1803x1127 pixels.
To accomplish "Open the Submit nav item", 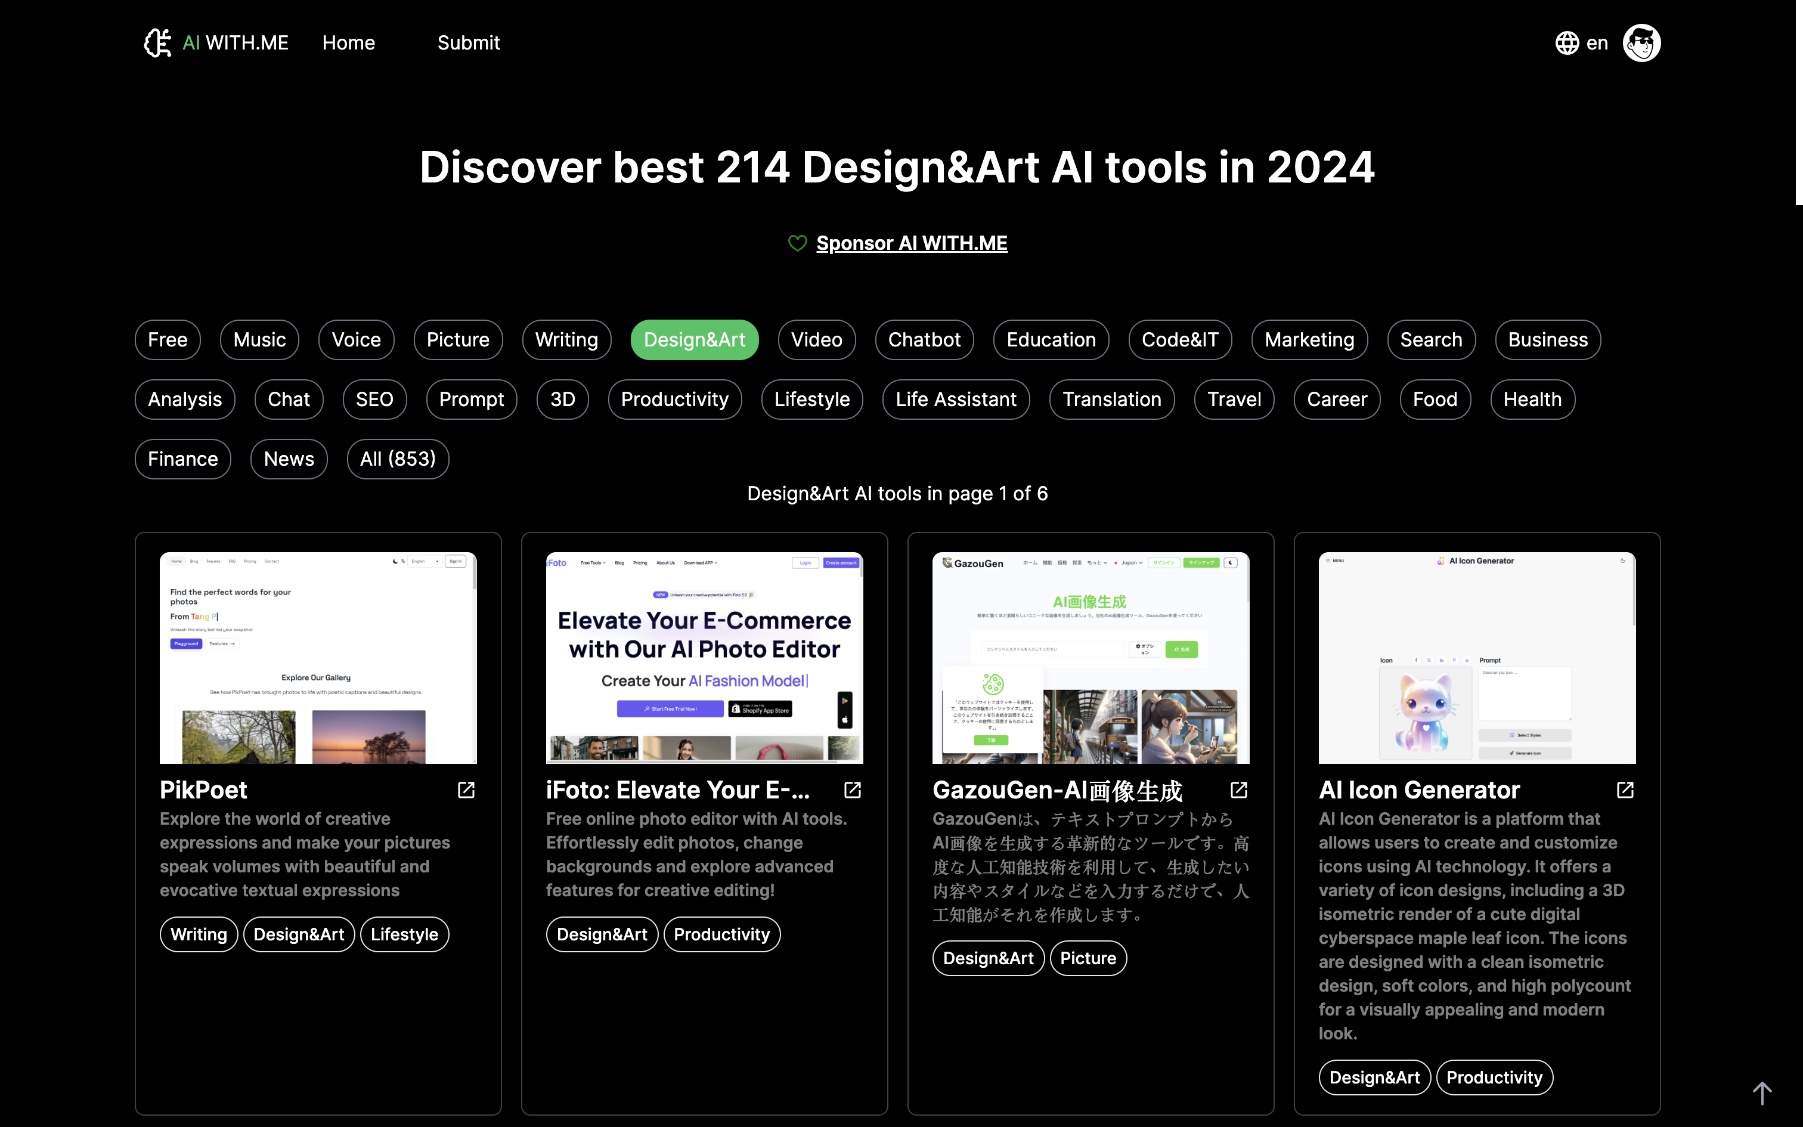I will pos(468,42).
